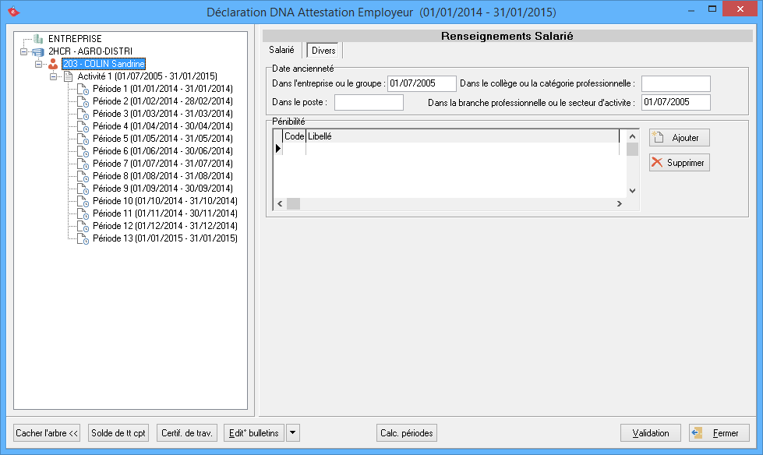
Task: Click the Pénibilité grid horizontal scrollbar
Action: (x=452, y=203)
